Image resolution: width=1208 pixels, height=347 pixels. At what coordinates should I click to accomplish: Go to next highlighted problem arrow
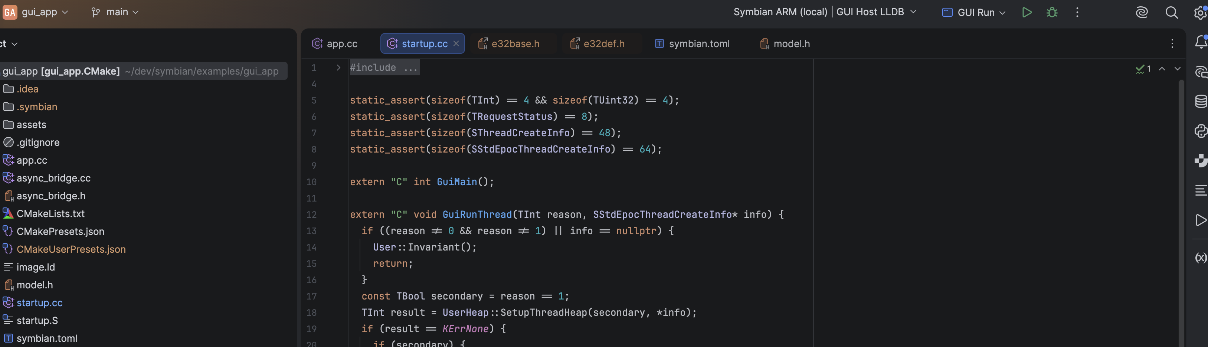1177,69
